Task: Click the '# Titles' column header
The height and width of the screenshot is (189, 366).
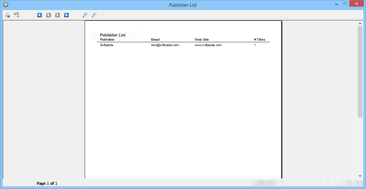Action: 260,40
